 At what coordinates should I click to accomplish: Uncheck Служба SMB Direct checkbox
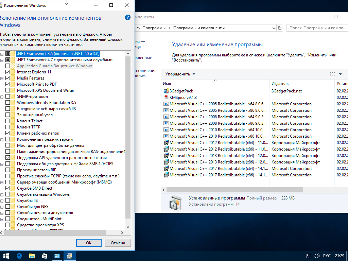click(7, 188)
